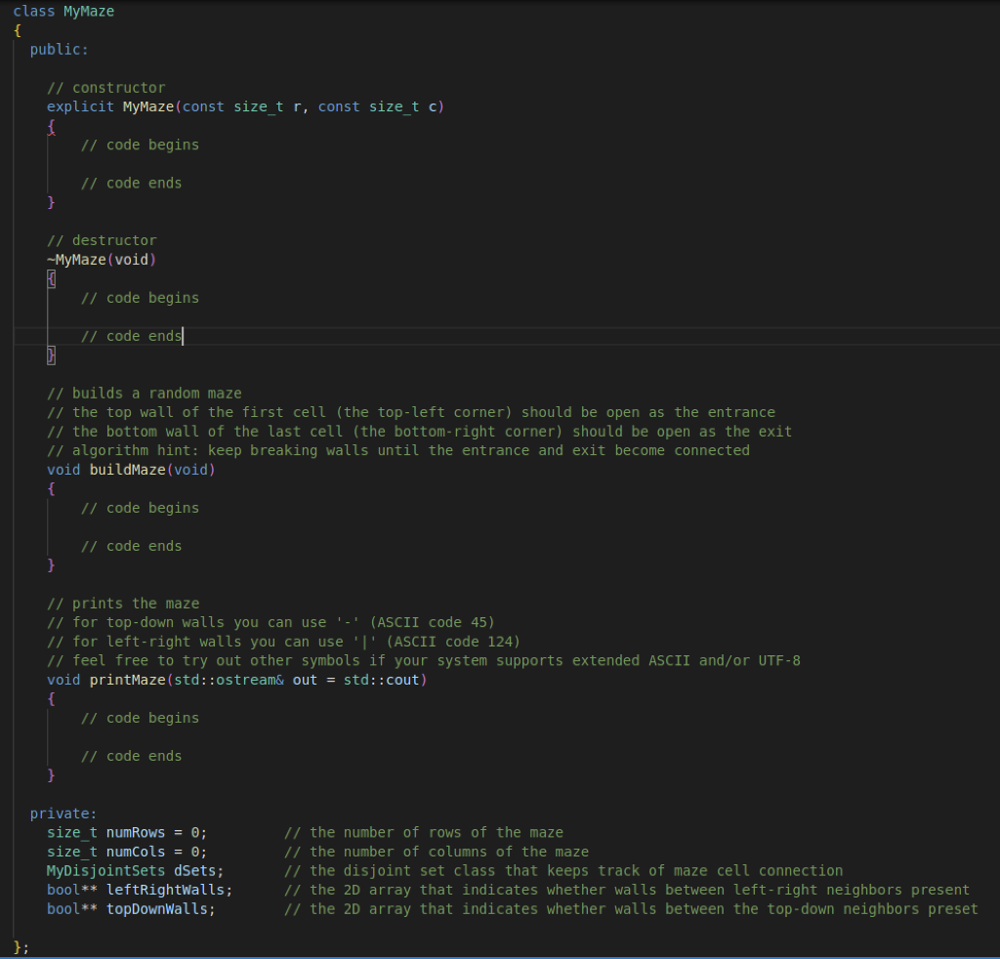Click the public: access specifier

click(x=62, y=49)
